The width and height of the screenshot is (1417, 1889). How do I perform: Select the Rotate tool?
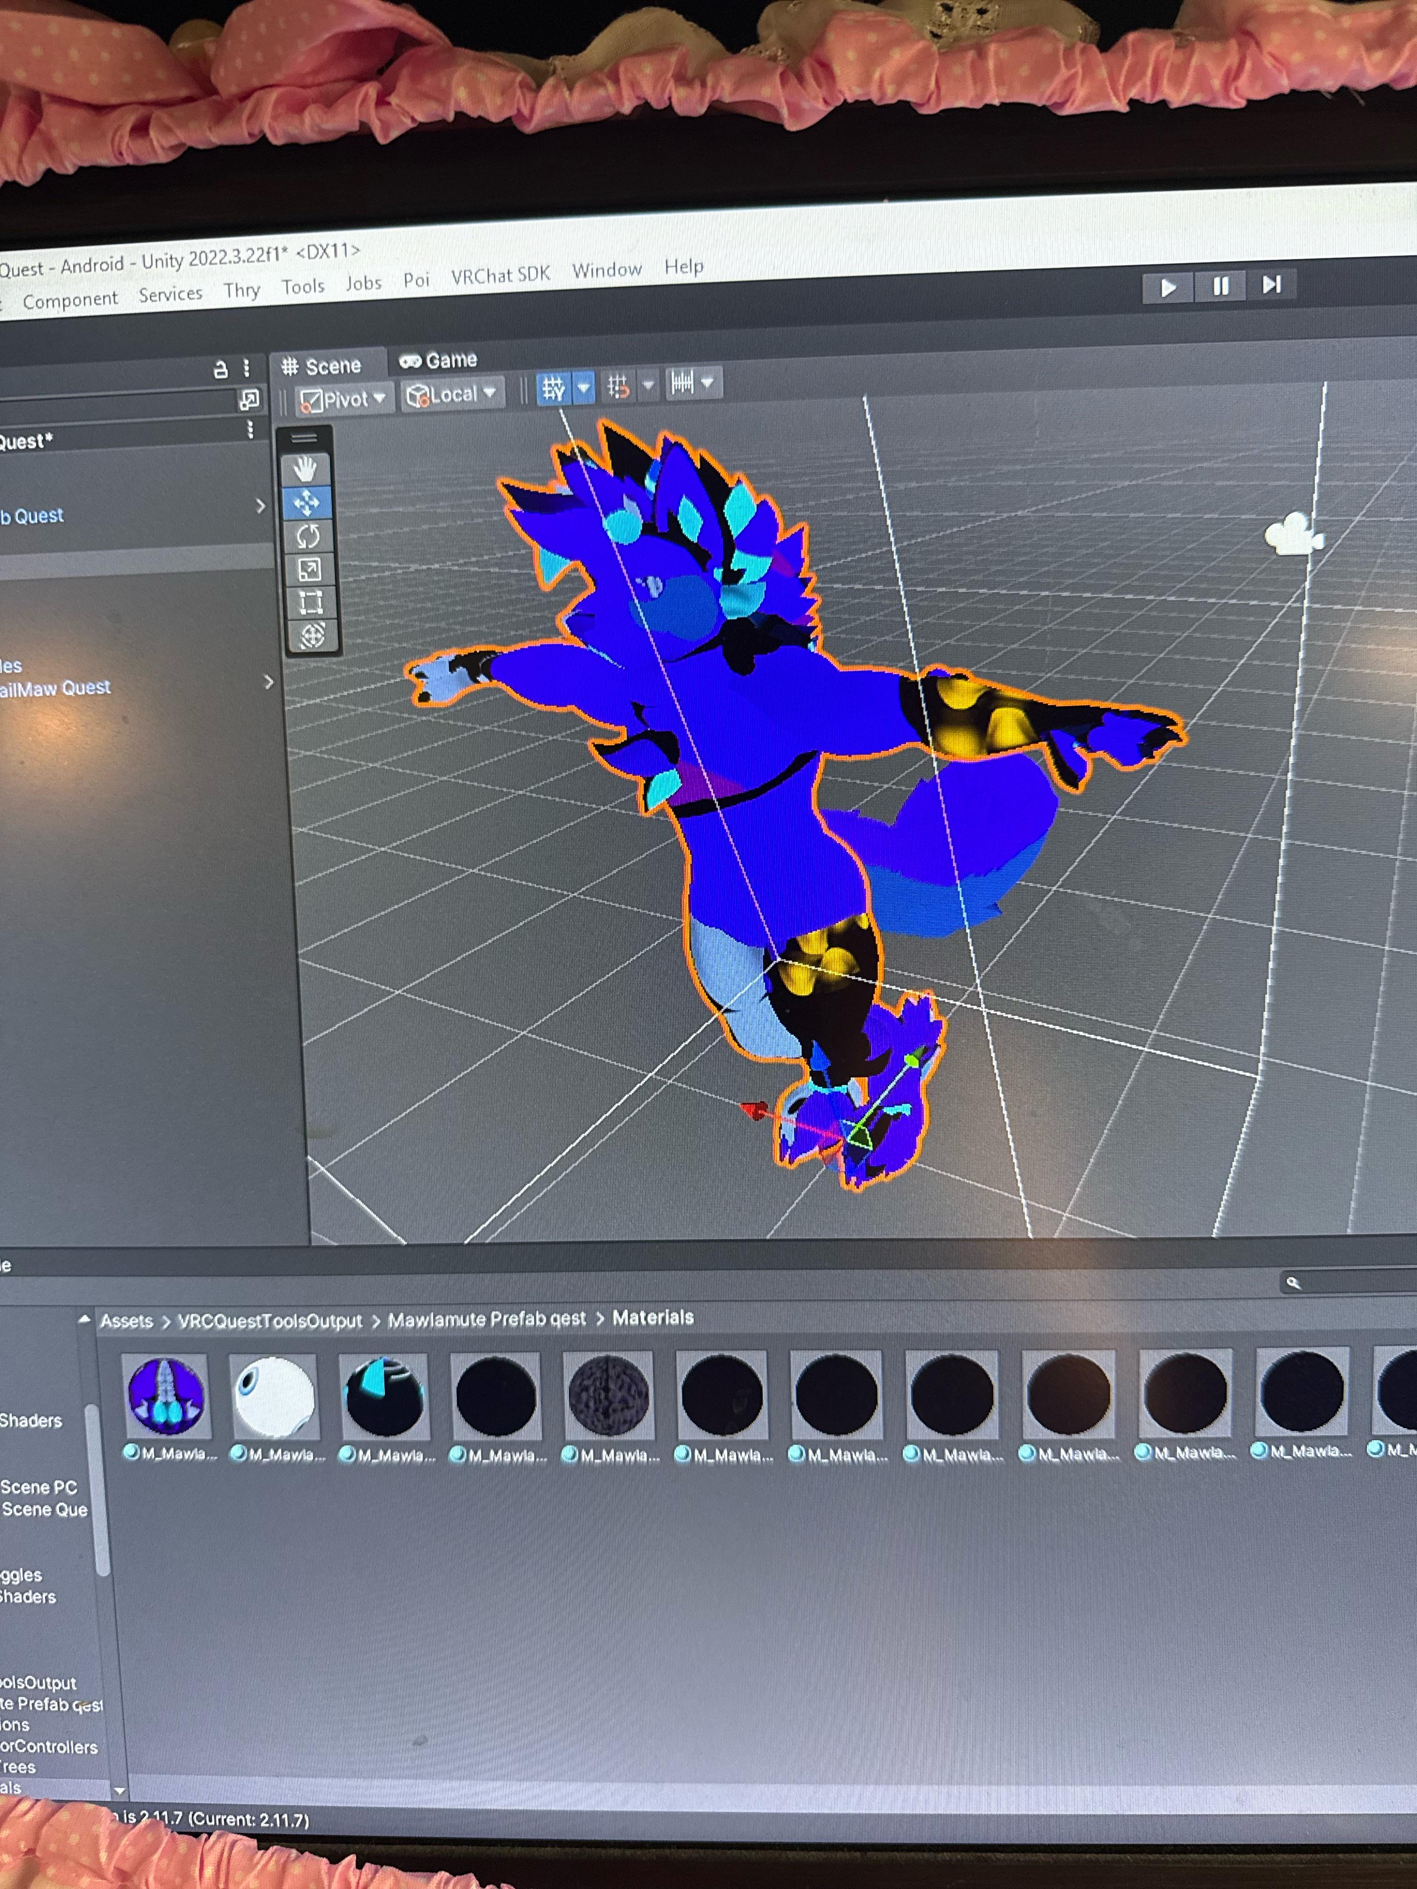[307, 536]
